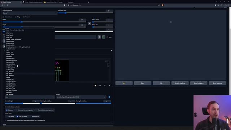Click the Sampling steps number box
The width and height of the screenshot is (231, 130).
(109, 10)
